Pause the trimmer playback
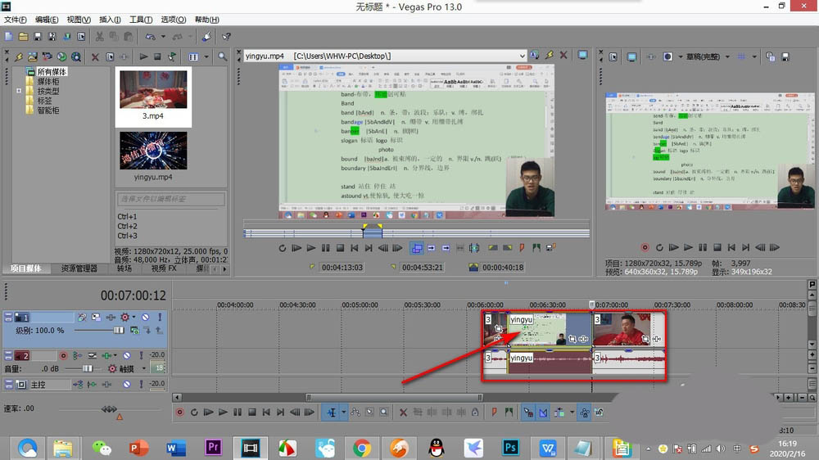The image size is (819, 460). click(325, 248)
